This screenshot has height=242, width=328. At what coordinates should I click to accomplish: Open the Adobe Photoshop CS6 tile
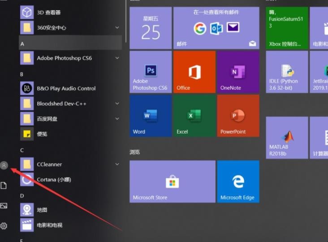click(x=151, y=72)
